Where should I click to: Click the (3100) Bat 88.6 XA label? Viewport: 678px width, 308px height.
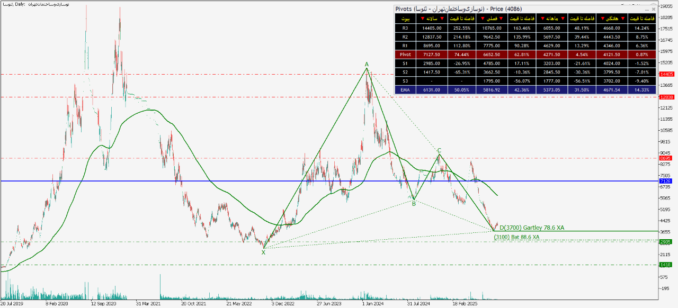coord(516,237)
